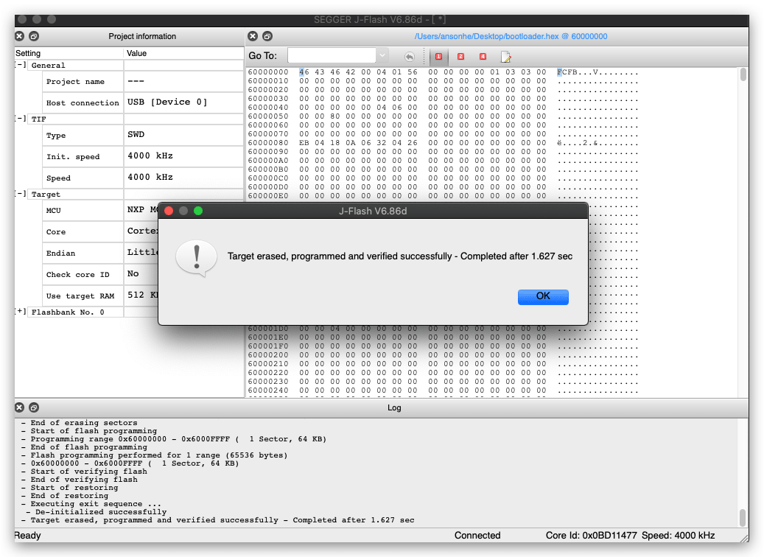Float the bootloader.hex data panel
764x557 pixels.
coord(267,36)
